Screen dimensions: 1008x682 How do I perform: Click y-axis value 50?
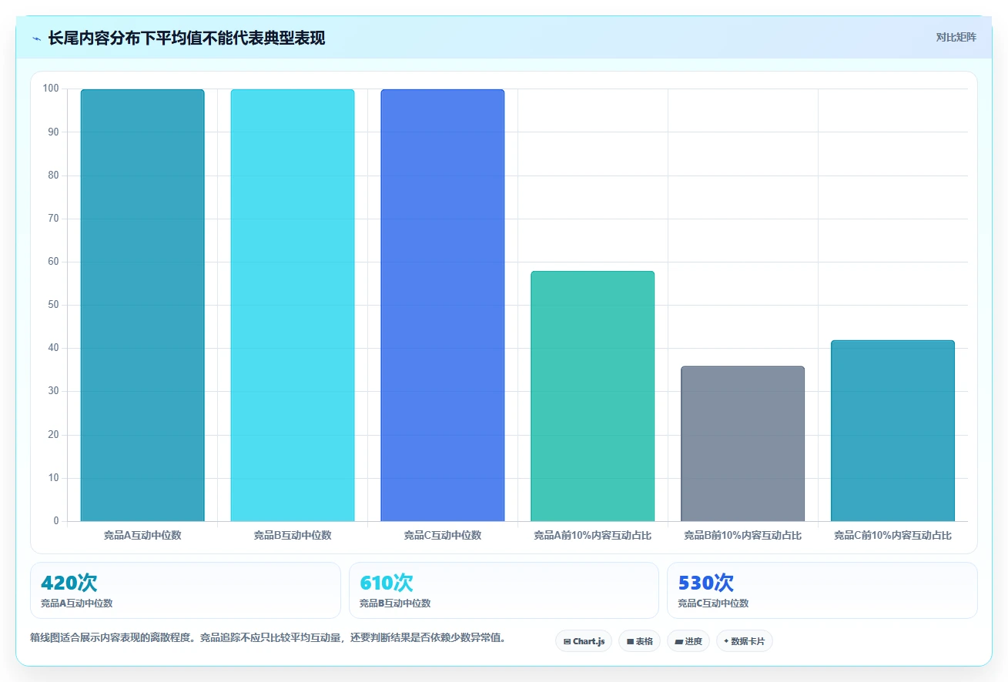click(53, 305)
